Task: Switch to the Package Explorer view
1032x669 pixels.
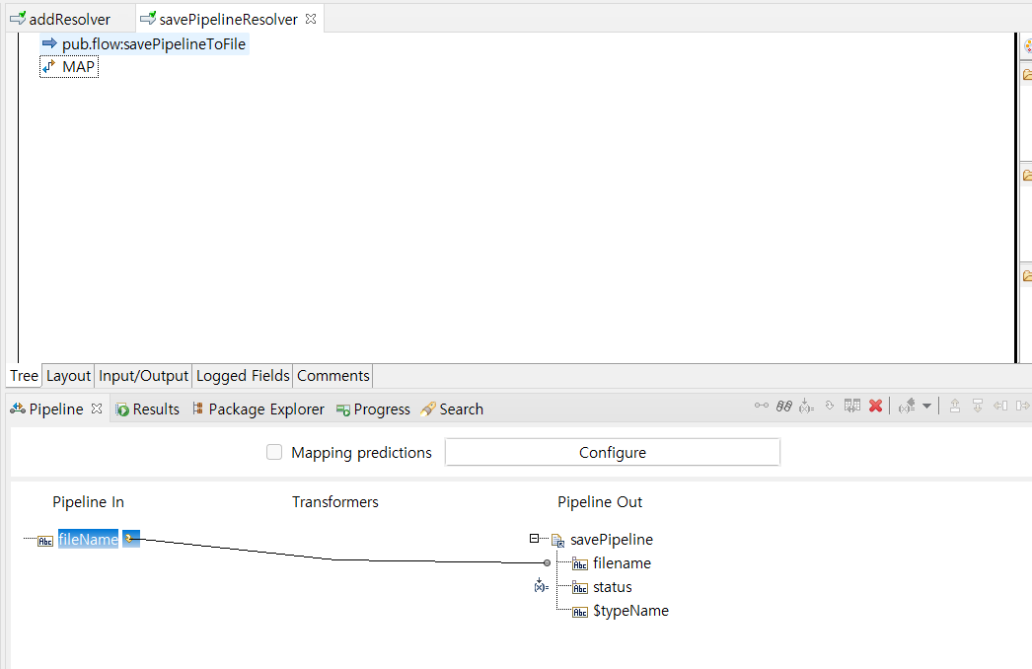Action: [265, 409]
